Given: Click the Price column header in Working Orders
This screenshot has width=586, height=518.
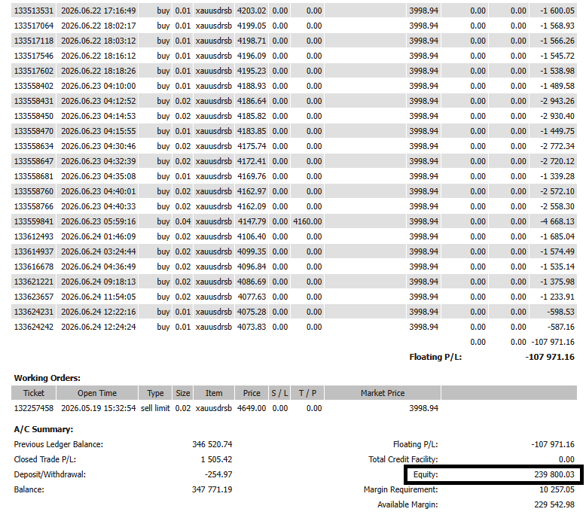Looking at the screenshot, I should tap(252, 393).
